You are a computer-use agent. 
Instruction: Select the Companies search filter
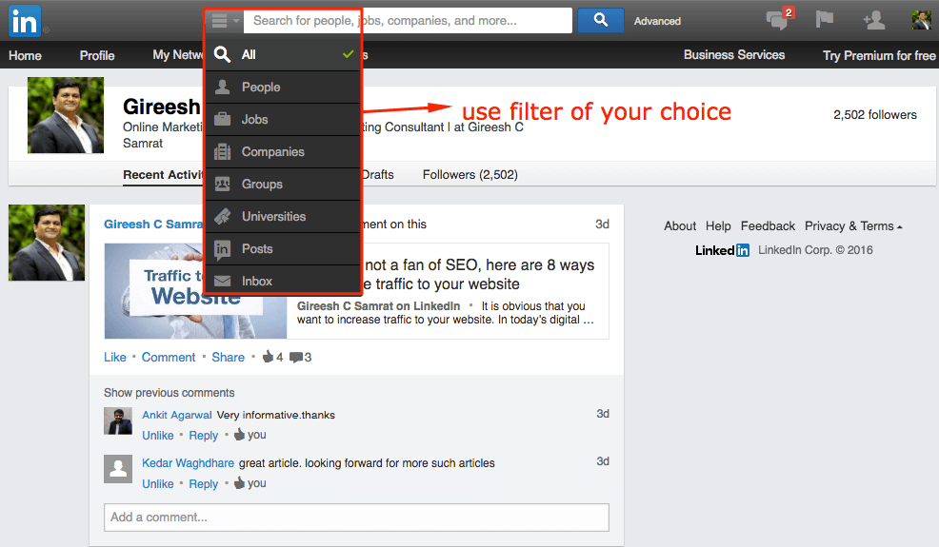point(283,151)
